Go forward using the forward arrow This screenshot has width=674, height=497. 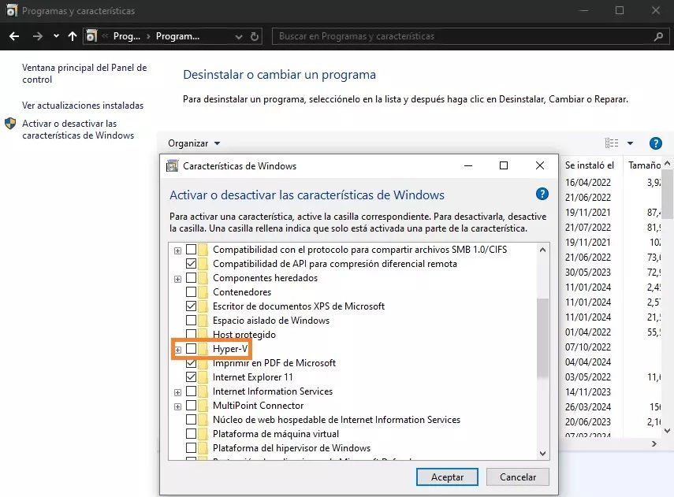coord(37,36)
